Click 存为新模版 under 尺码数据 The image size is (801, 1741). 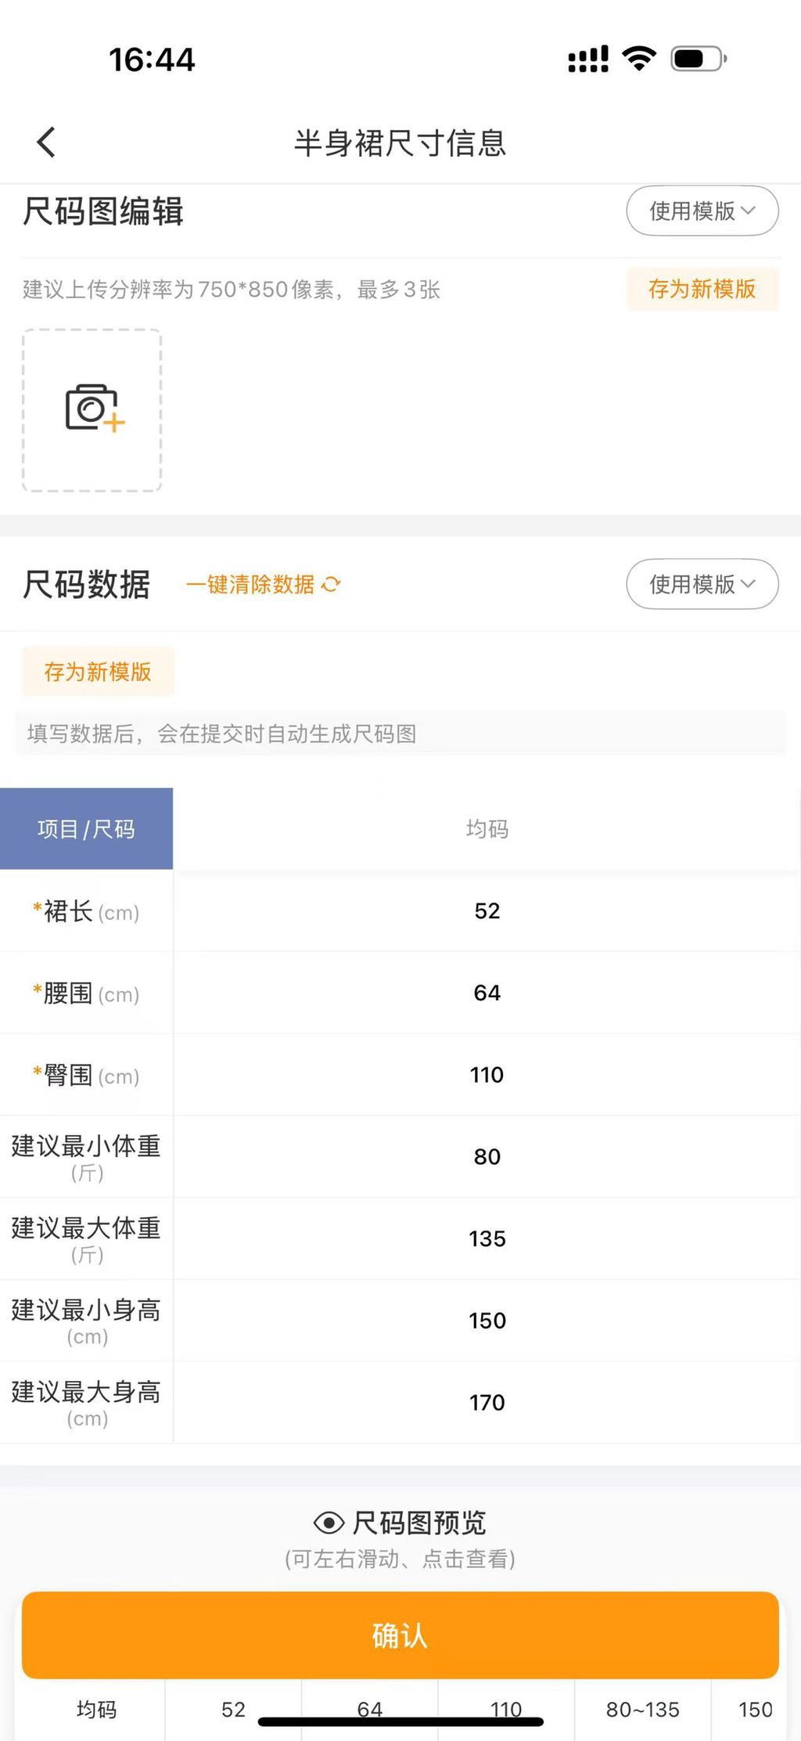[x=98, y=672]
